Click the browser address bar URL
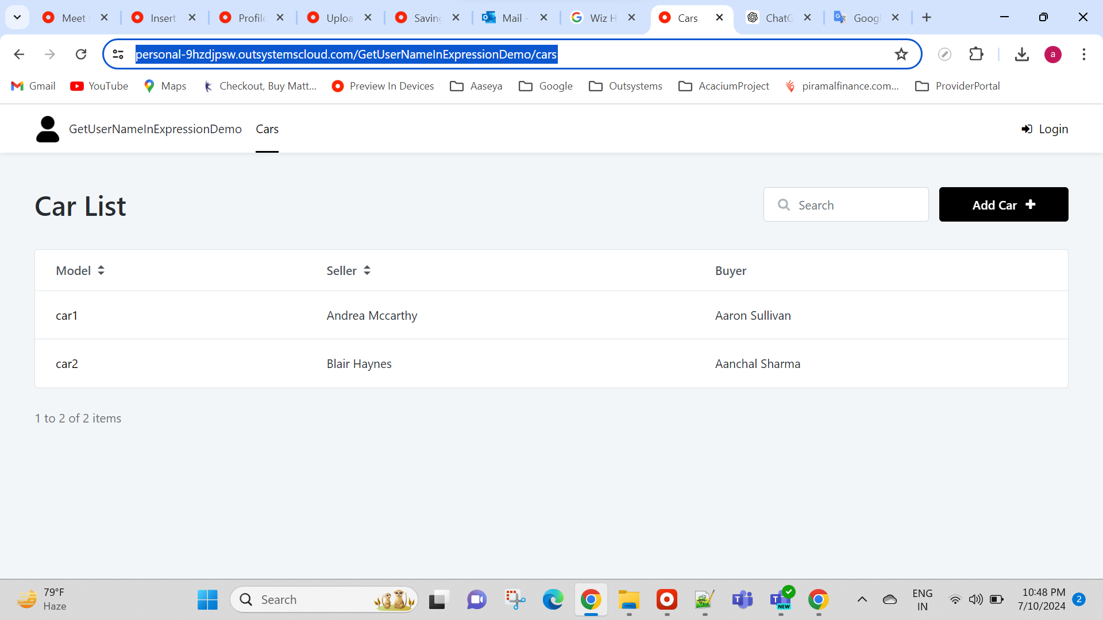The image size is (1103, 620). click(346, 55)
